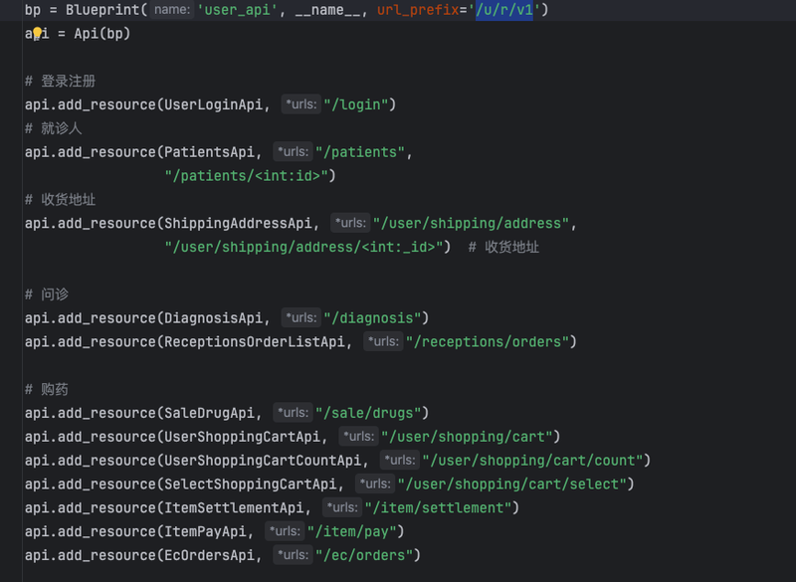Click ReceptionsOrderListApi class reference

coord(255,342)
